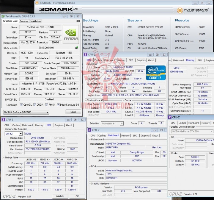Open the GPU selection dropdown in GPU-Z
This screenshot has height=200, width=214.
coord(26,112)
